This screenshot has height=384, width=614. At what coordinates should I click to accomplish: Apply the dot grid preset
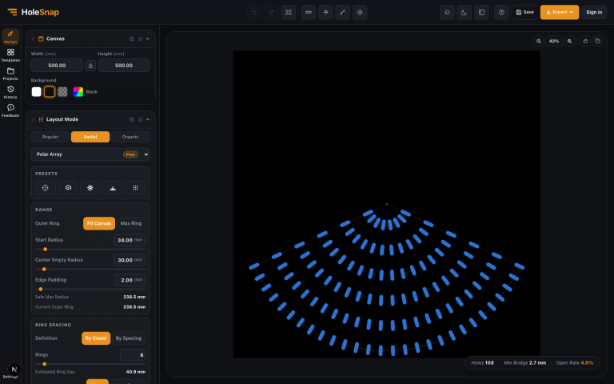click(135, 188)
